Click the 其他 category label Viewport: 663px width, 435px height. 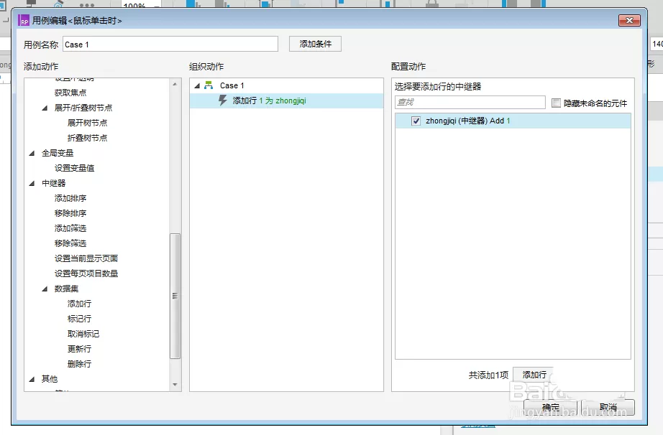[50, 379]
